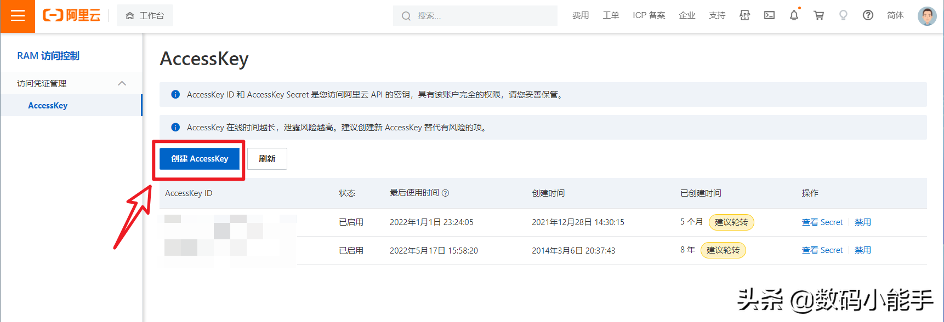The image size is (944, 322).
Task: Click 2022年1月1日 23:24:05 cell
Action: point(431,222)
